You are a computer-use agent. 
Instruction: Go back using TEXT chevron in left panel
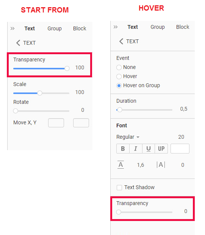[x=18, y=43]
